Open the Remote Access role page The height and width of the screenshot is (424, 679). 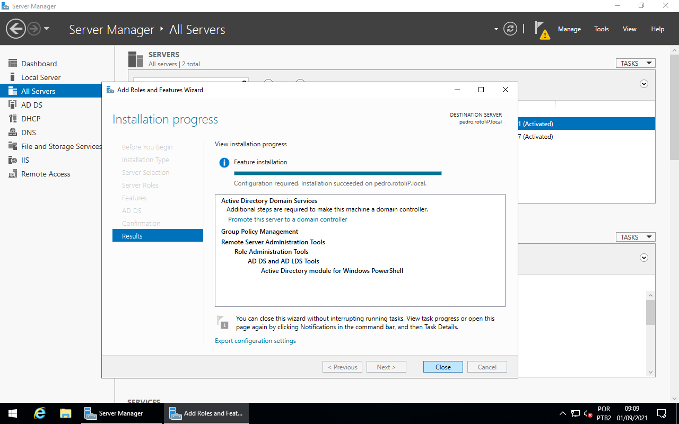pyautogui.click(x=46, y=173)
